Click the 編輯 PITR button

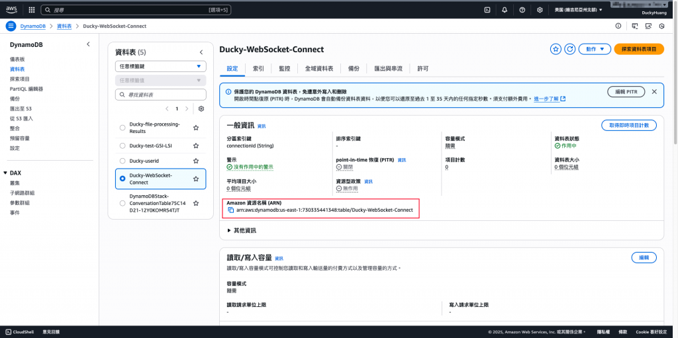click(626, 92)
